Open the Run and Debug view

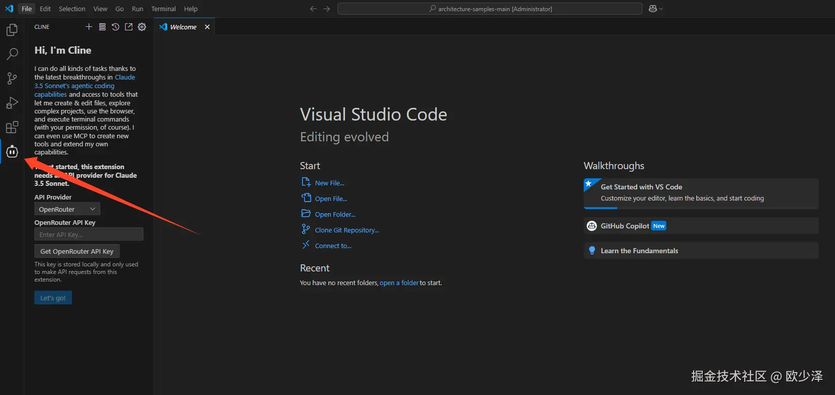click(12, 103)
